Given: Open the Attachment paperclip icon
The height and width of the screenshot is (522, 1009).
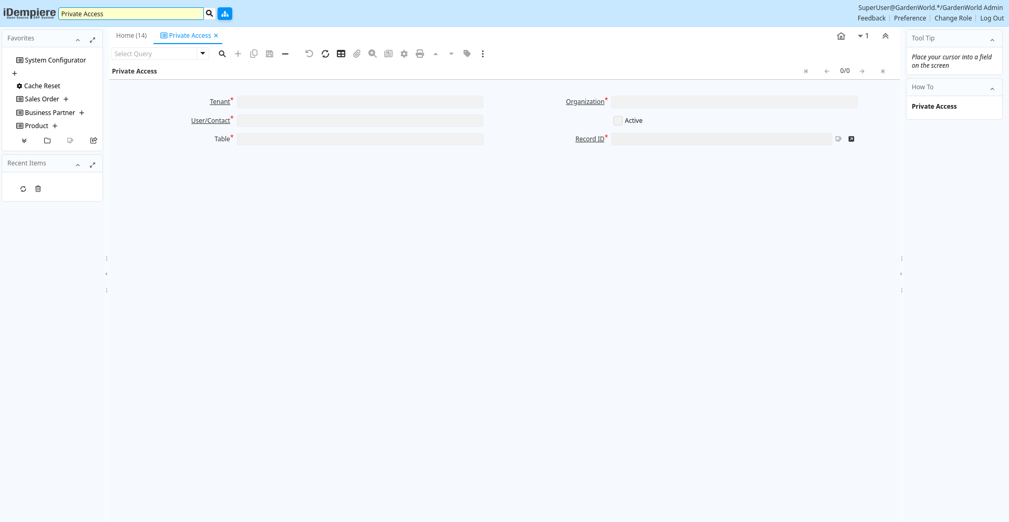Looking at the screenshot, I should coord(357,54).
